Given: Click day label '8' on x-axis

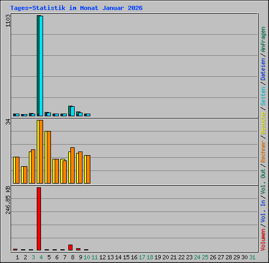Looking at the screenshot, I should pos(73,257).
